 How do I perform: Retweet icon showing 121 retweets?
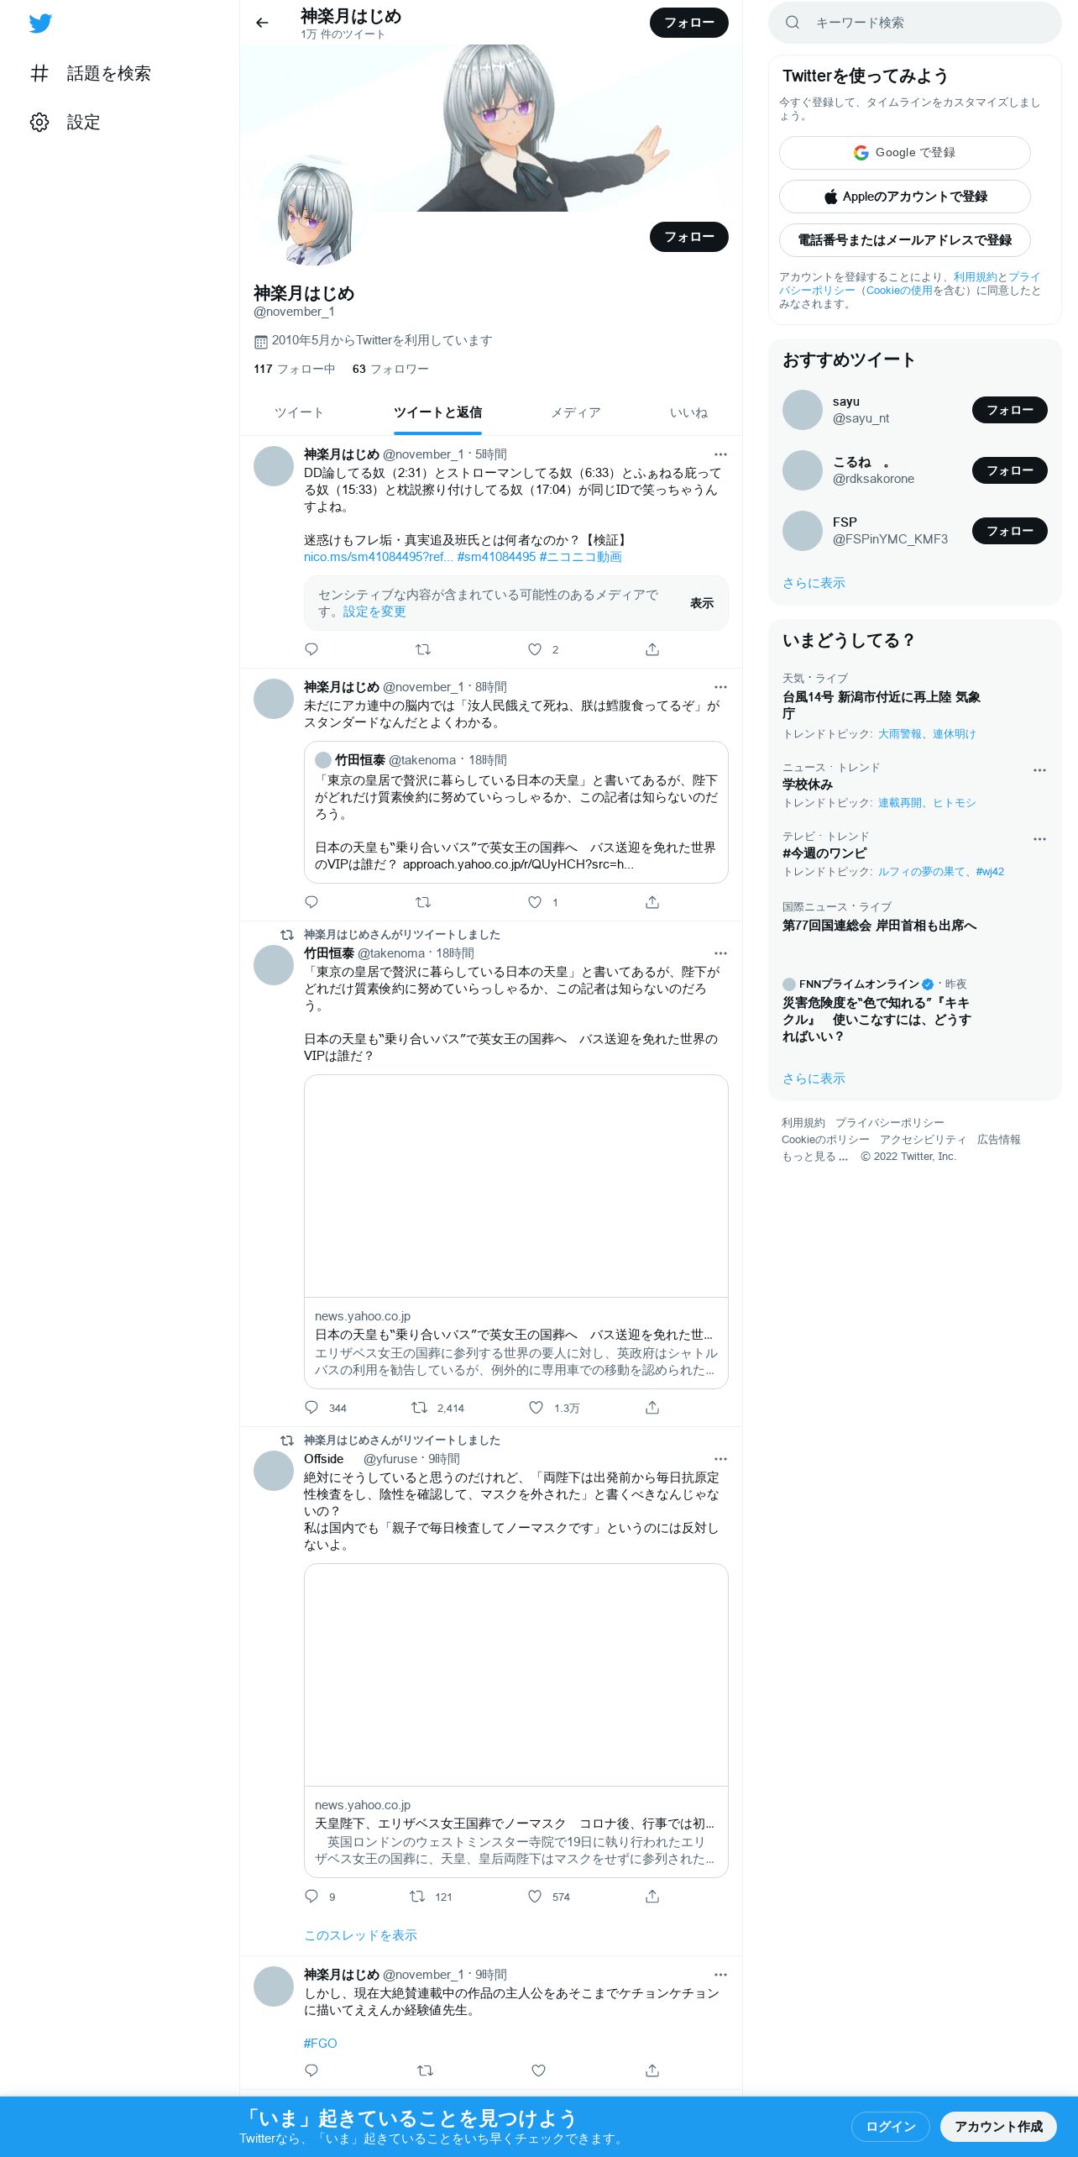(417, 1897)
